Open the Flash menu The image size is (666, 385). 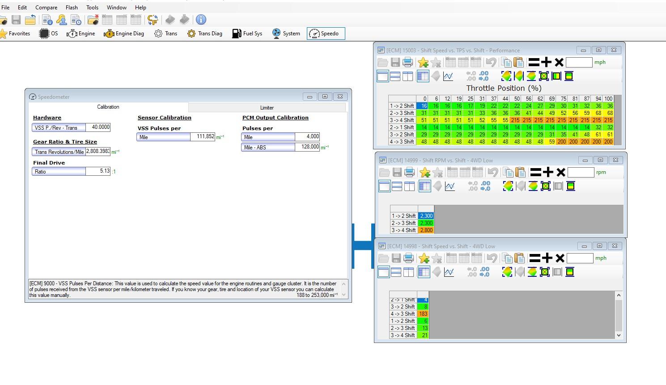click(72, 8)
